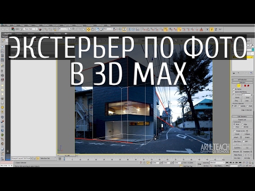Switch to the Object Paint ribbon tab
Viewport: 255px width, 191px height.
44,33
